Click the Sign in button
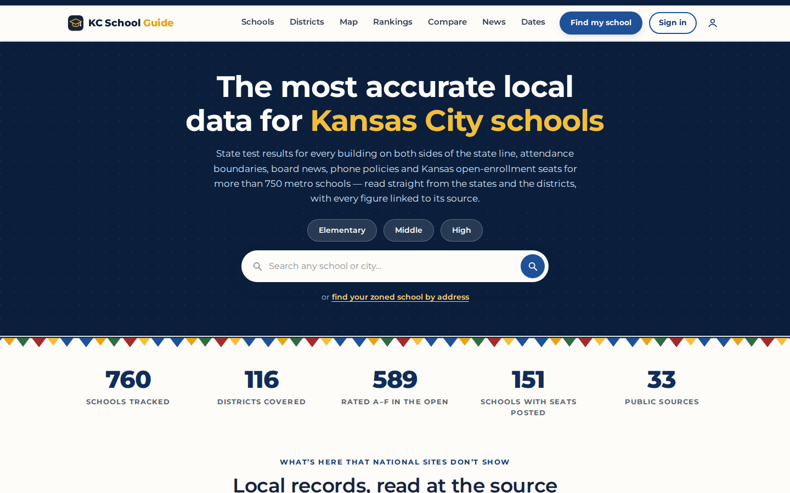This screenshot has height=493, width=790. tap(673, 23)
